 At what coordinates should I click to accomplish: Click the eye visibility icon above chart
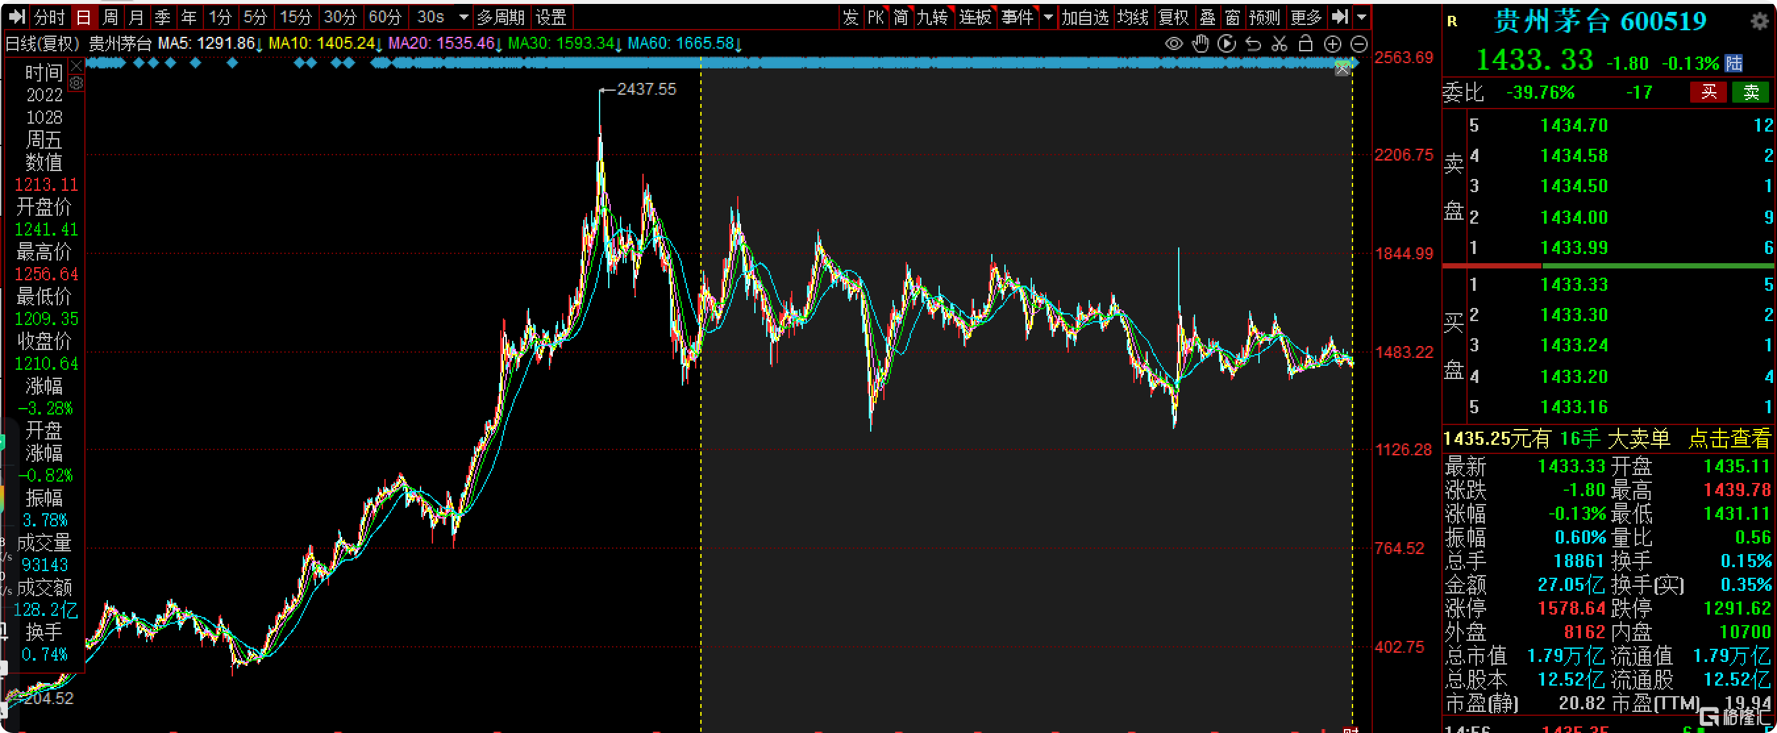(x=1173, y=44)
